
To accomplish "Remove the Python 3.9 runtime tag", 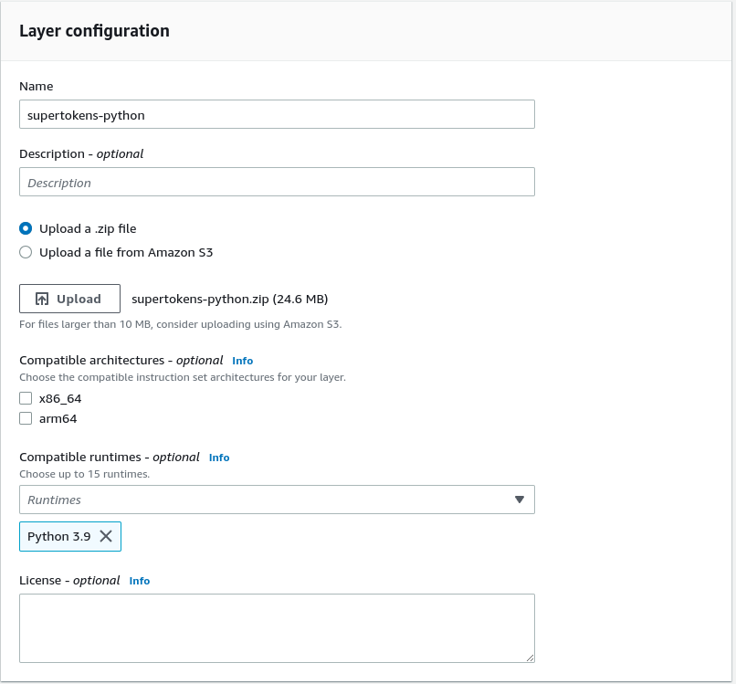I will [105, 536].
